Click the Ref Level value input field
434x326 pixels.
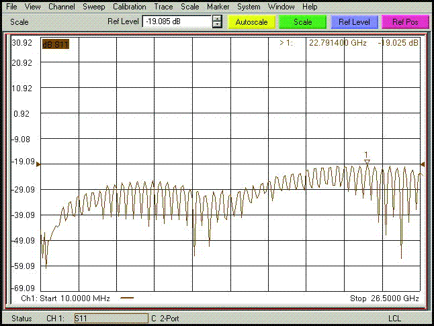[177, 21]
